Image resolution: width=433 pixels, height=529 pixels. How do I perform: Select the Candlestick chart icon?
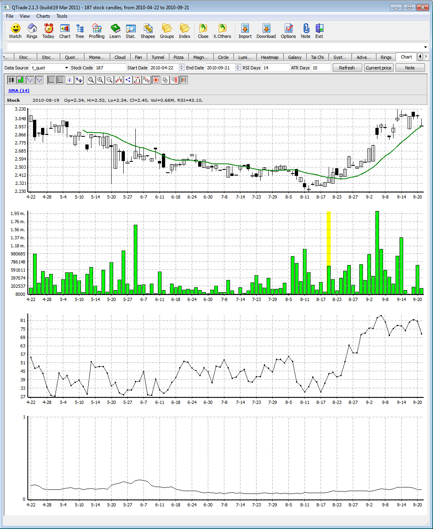11,80
